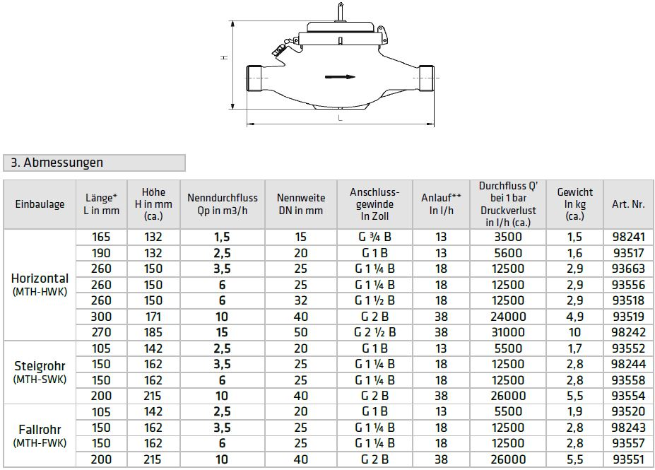Click the G 2 ½ B thread value
This screenshot has height=470, width=655.
374,332
